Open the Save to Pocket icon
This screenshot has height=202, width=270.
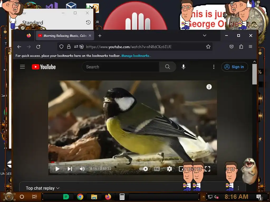(232, 47)
